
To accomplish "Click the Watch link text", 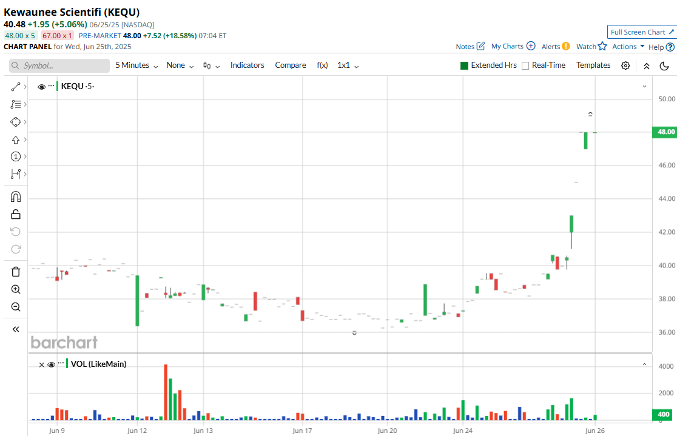I will (587, 47).
